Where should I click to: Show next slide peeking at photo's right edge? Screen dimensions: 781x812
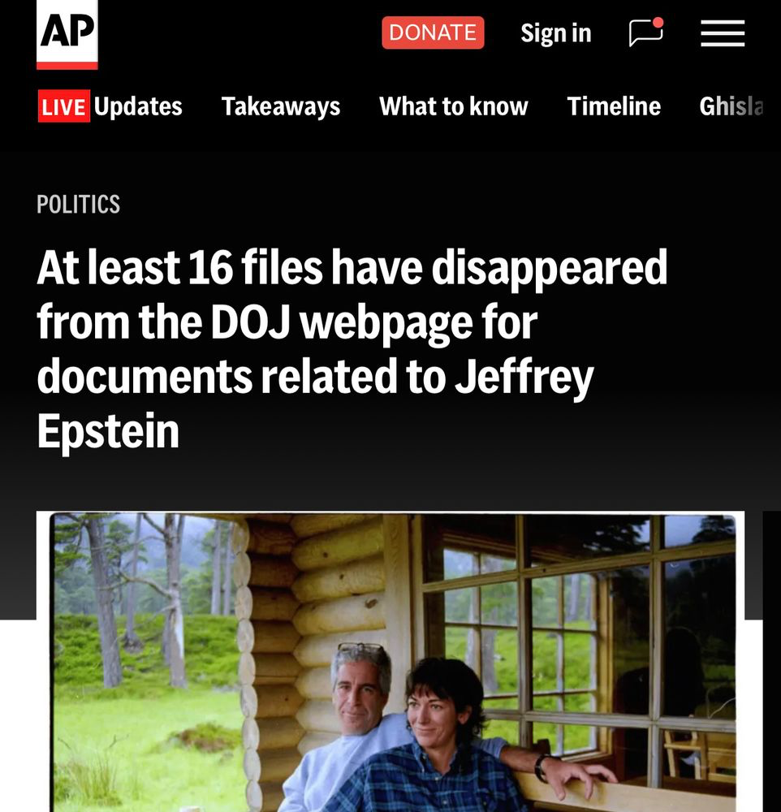(772, 662)
